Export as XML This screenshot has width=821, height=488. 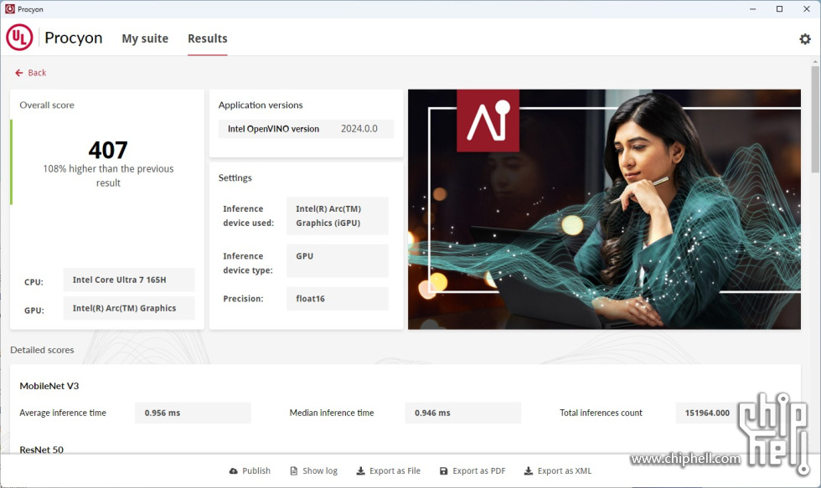pos(558,470)
